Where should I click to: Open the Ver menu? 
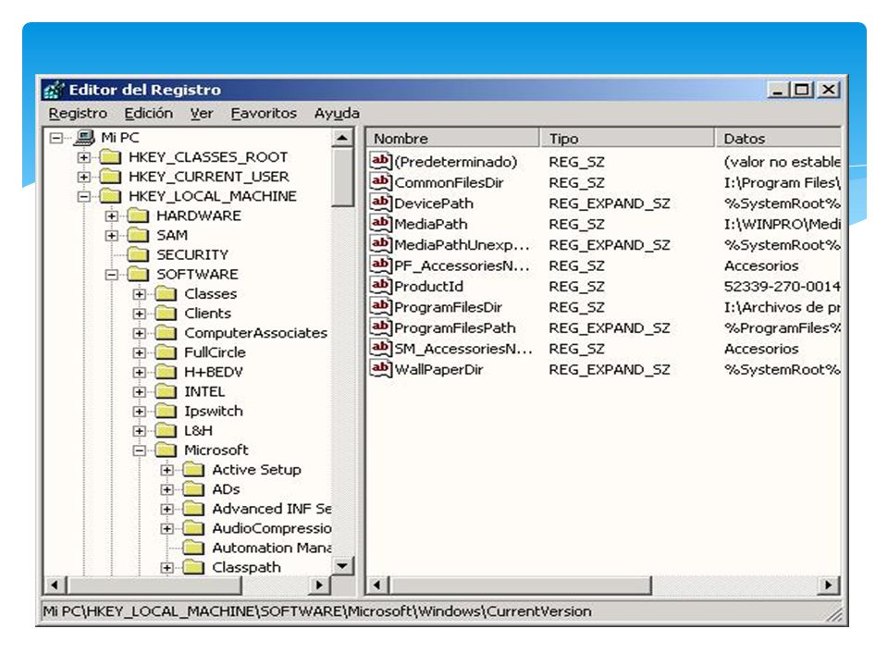202,113
